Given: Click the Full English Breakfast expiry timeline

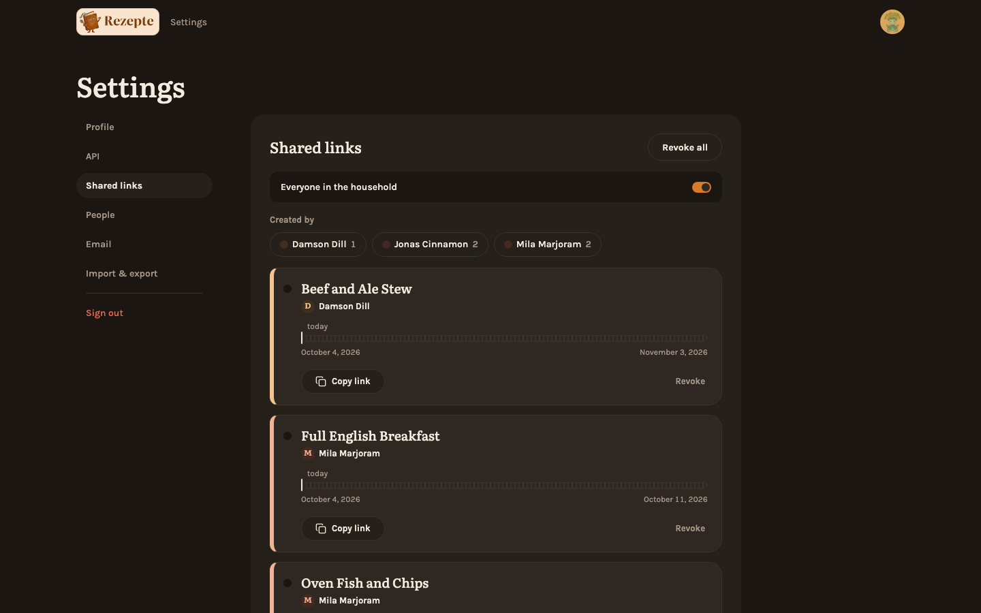Looking at the screenshot, I should 504,486.
